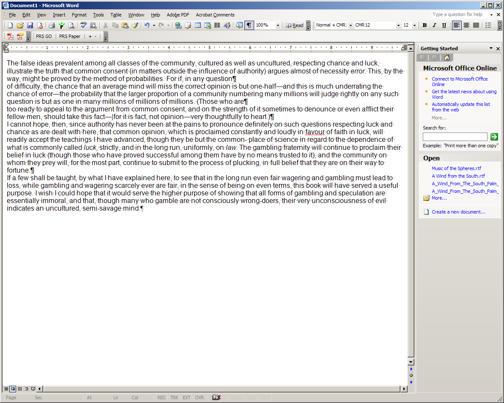The height and width of the screenshot is (403, 504).
Task: Click Connect to Microsoft Office Online link
Action: pos(460,81)
